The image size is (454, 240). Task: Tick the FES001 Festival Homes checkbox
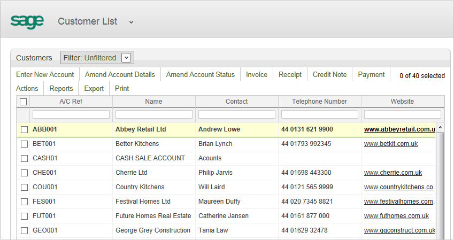(x=24, y=202)
